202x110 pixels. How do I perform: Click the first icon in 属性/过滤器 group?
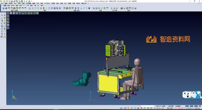[3, 8]
